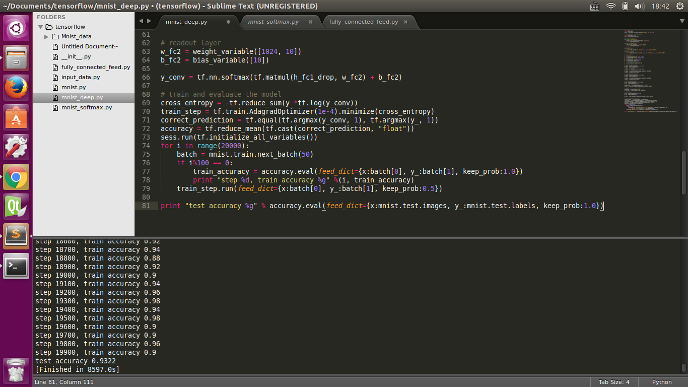Expand the Mnist_data folder
Viewport: 688px width, 387px height.
point(47,37)
